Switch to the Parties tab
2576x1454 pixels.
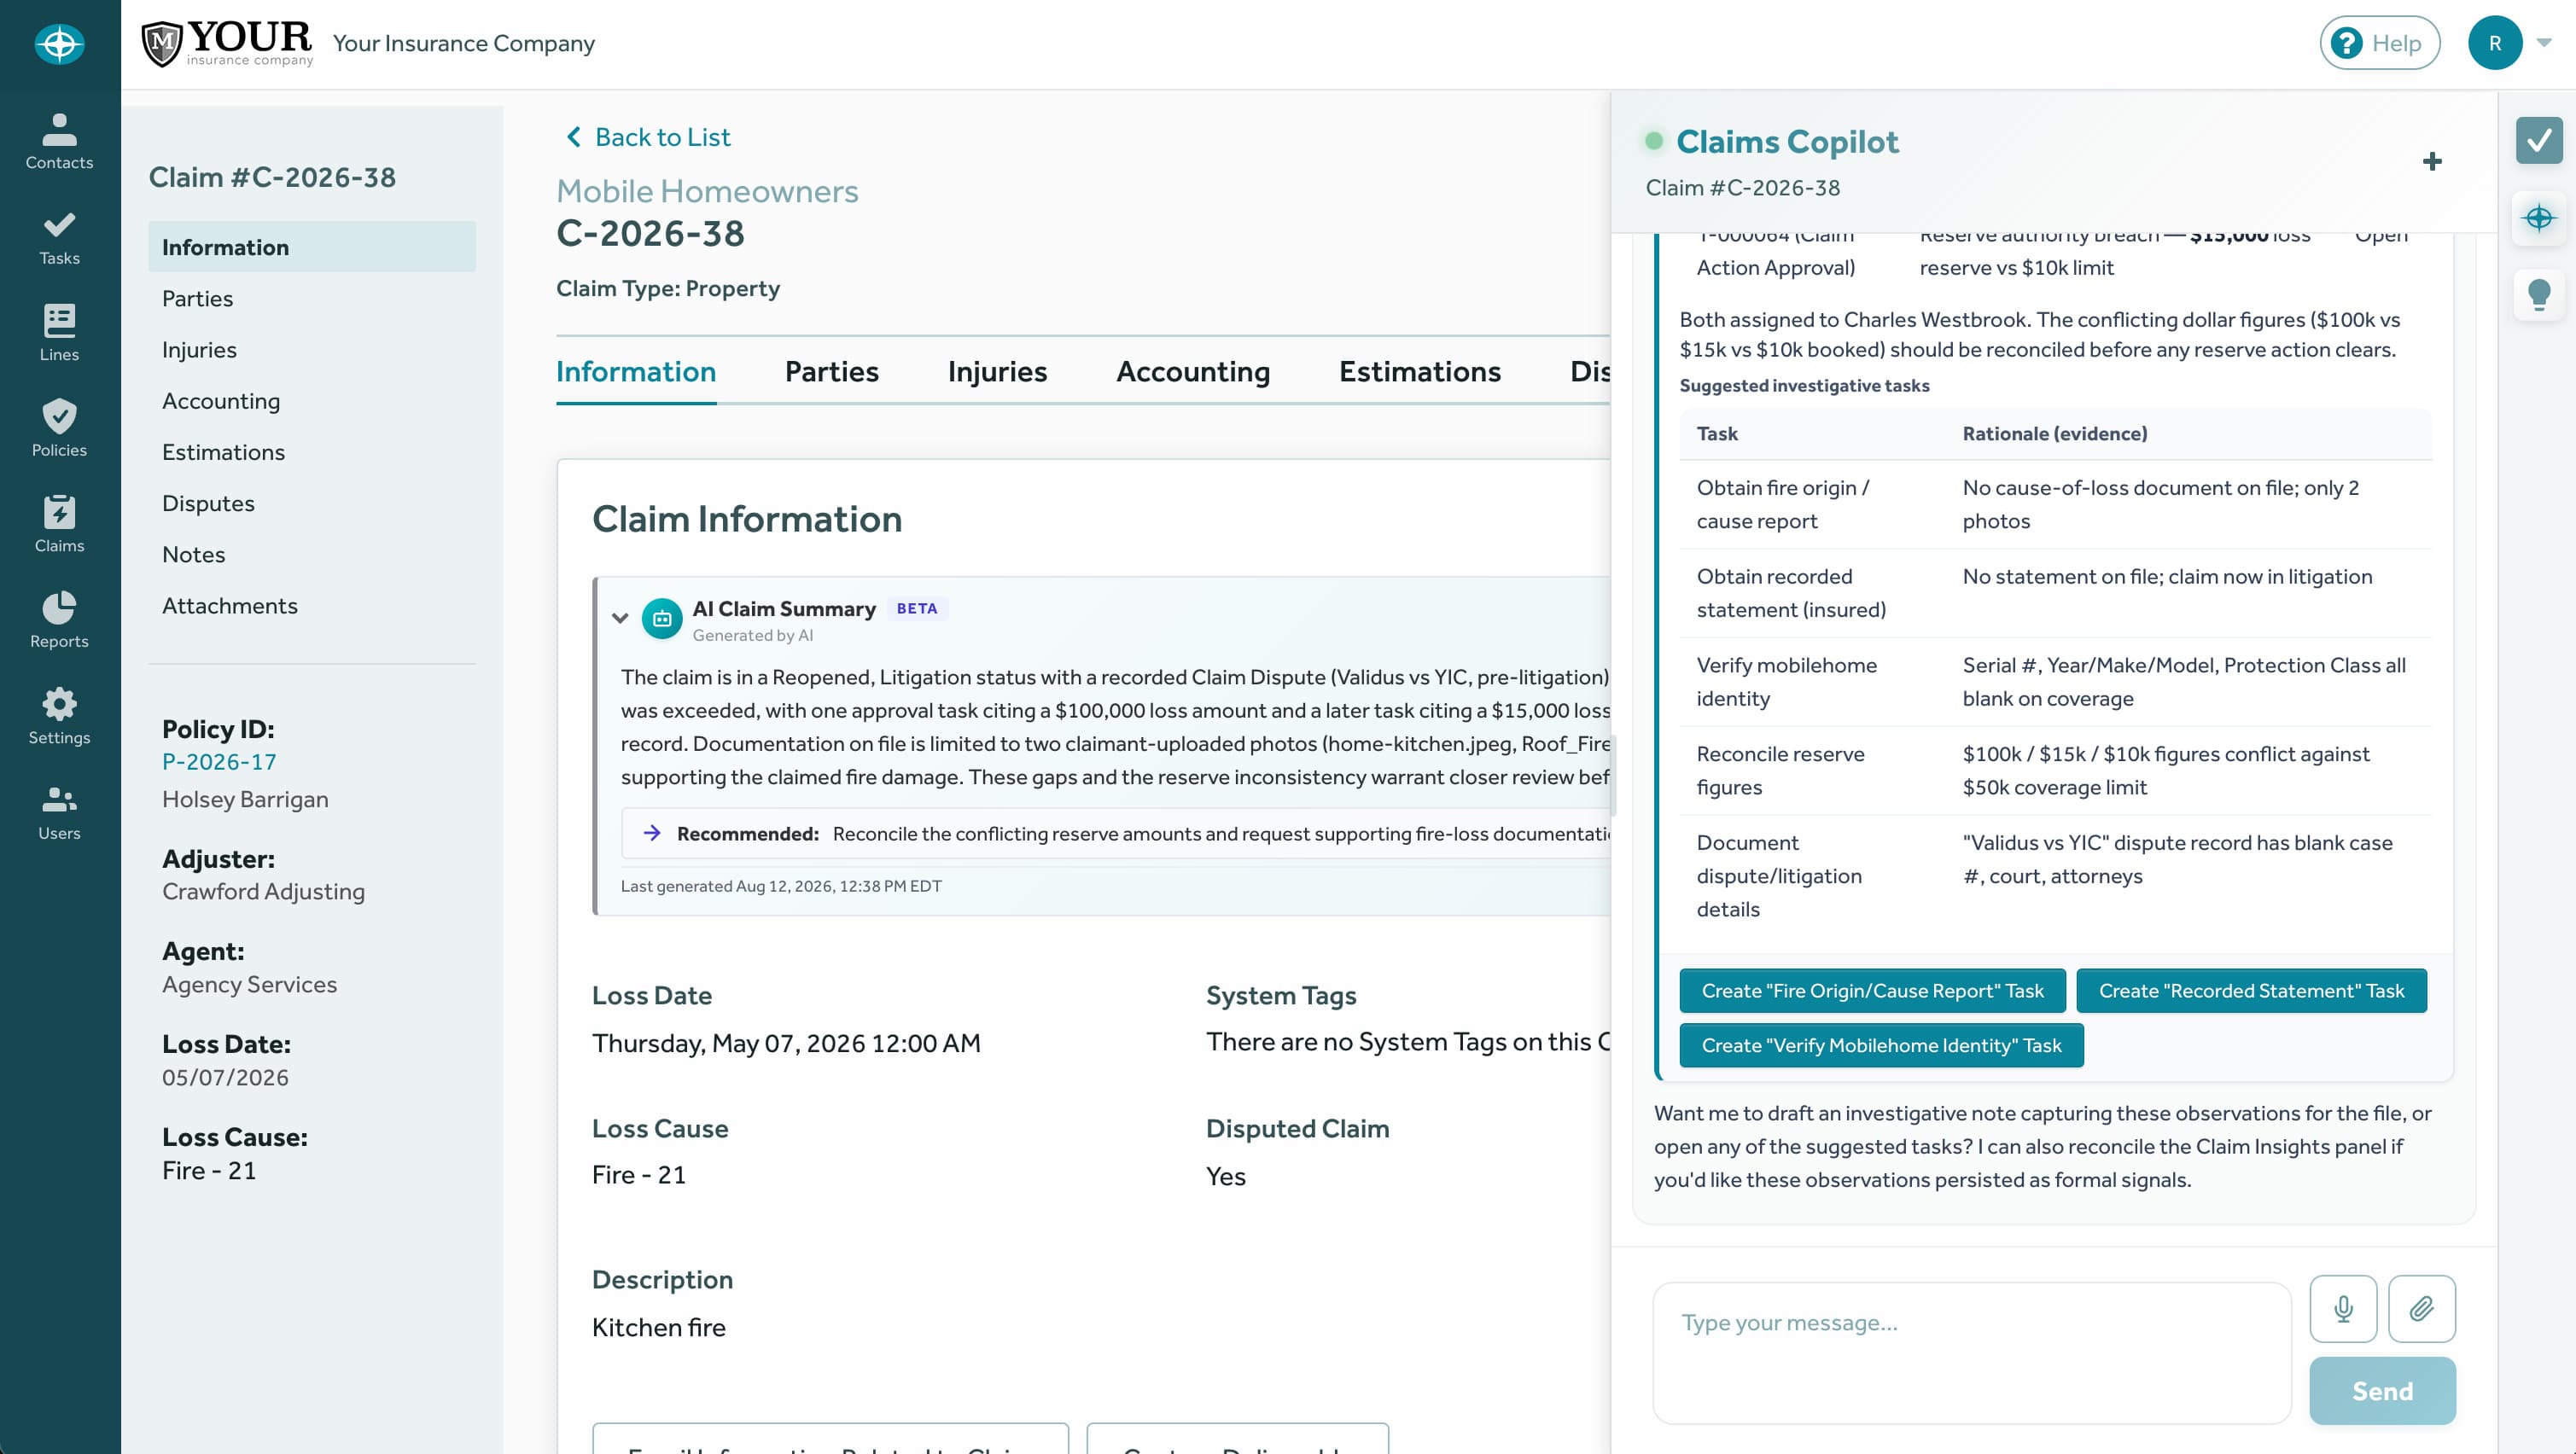[x=831, y=372]
